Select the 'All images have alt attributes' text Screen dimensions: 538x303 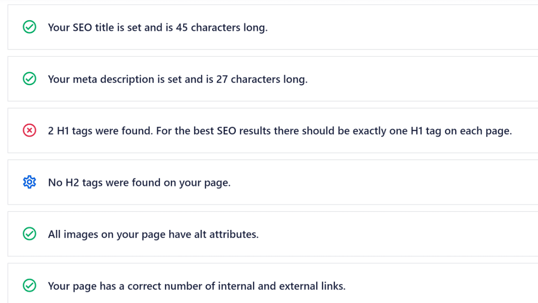(153, 235)
